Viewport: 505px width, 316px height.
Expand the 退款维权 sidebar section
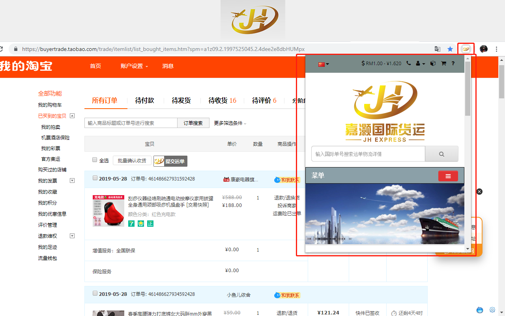pyautogui.click(x=72, y=236)
